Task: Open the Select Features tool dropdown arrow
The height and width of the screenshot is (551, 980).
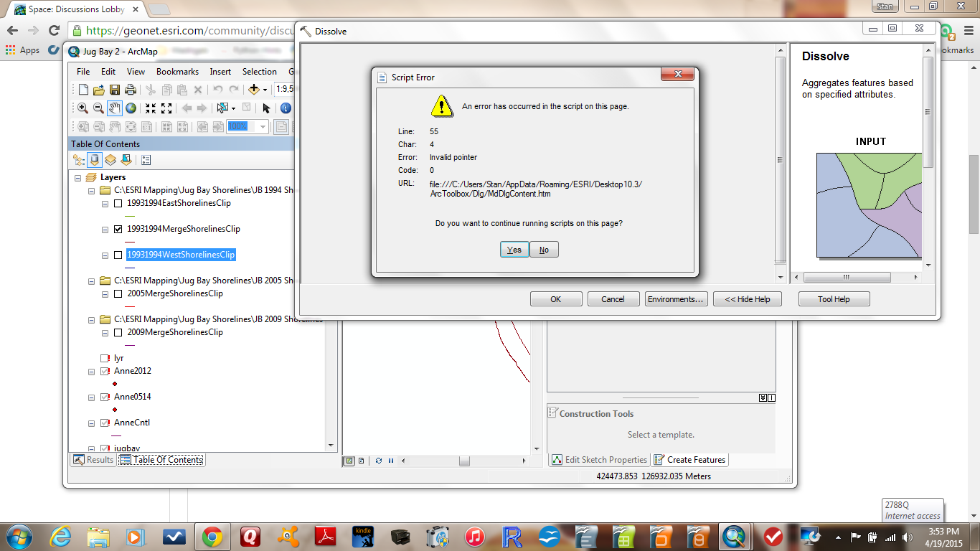Action: point(233,108)
